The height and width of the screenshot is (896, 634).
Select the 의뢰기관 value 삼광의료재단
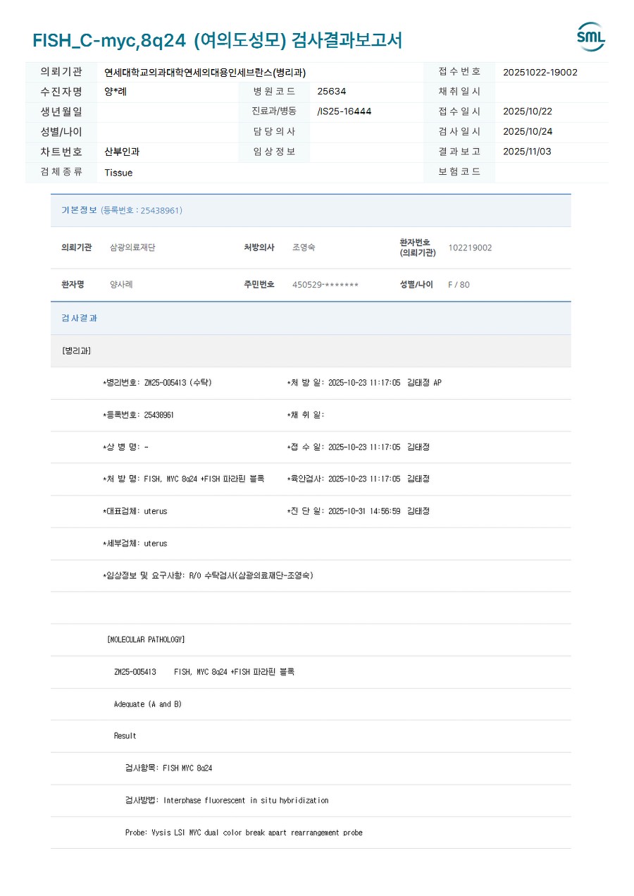[132, 247]
